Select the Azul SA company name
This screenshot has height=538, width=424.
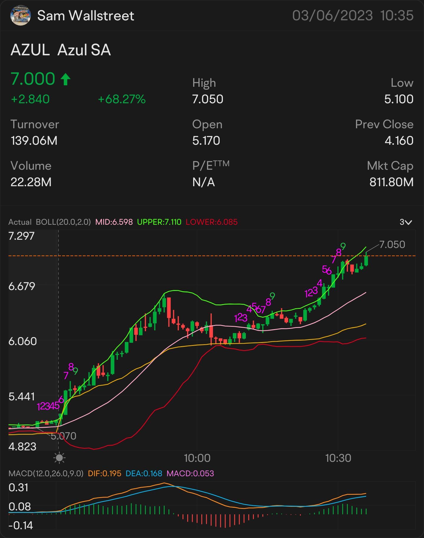coord(84,50)
